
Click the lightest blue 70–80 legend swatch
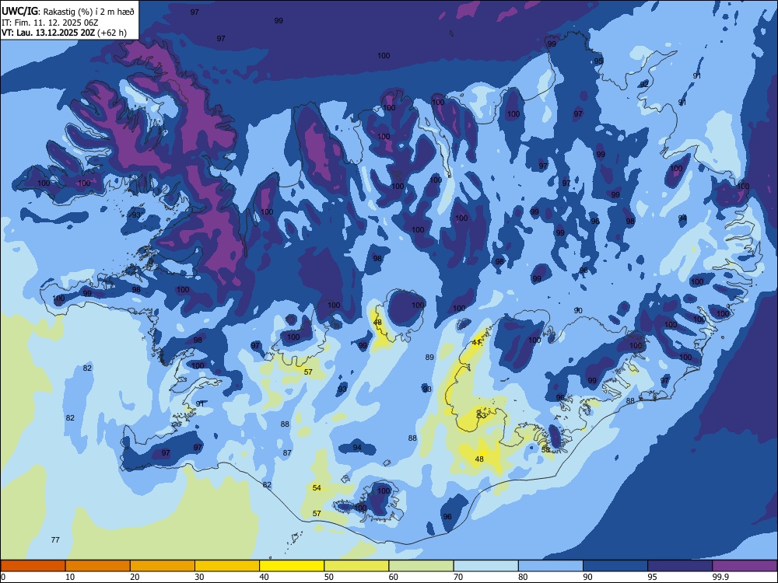tap(485, 566)
